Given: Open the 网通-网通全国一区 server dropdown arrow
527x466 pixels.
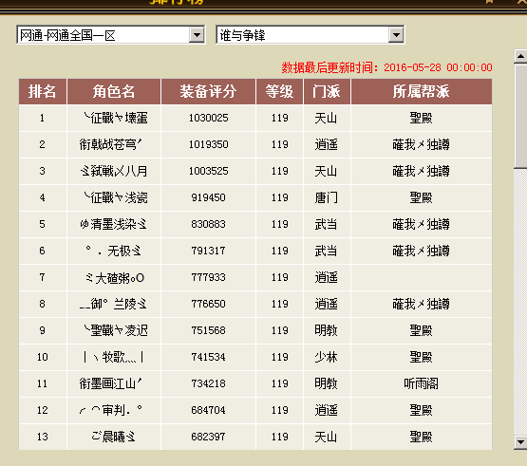Looking at the screenshot, I should [197, 34].
